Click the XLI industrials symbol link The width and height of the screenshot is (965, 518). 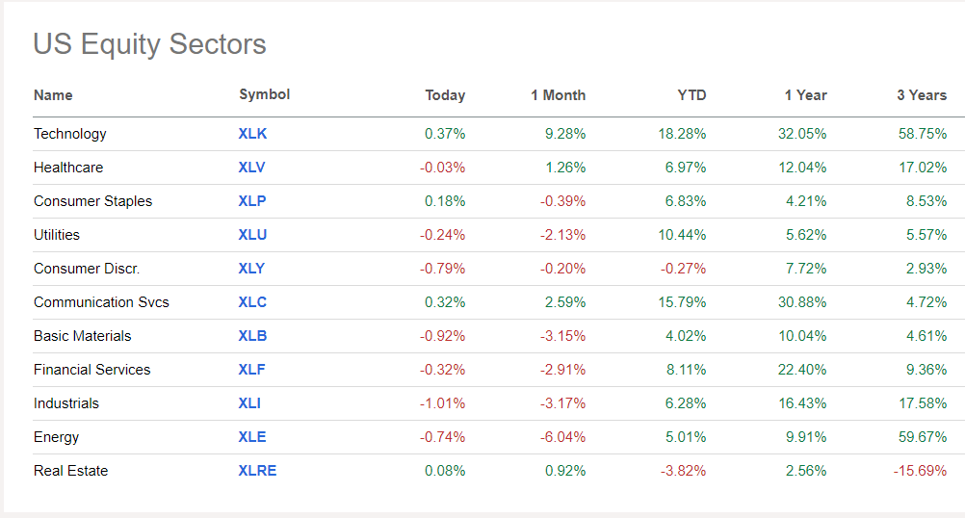pyautogui.click(x=249, y=403)
